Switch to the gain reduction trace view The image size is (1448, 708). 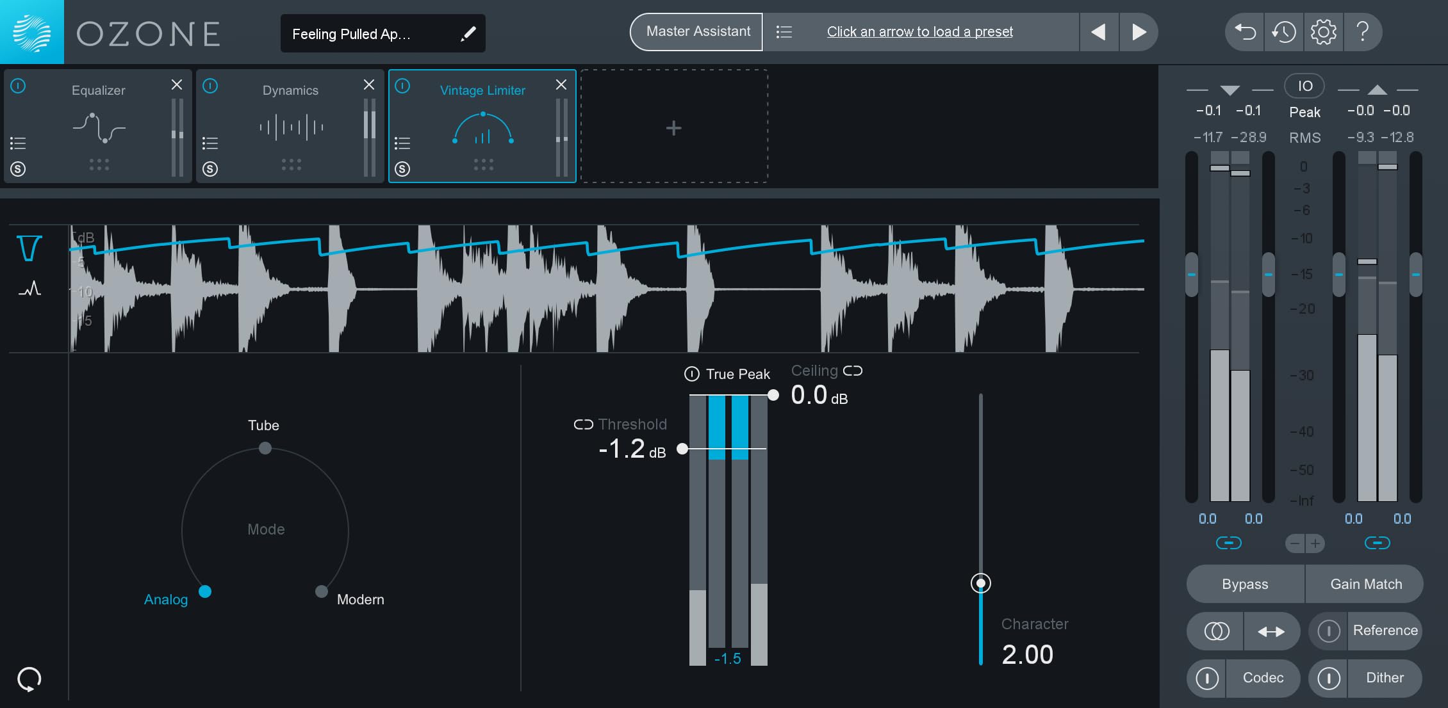(x=29, y=248)
